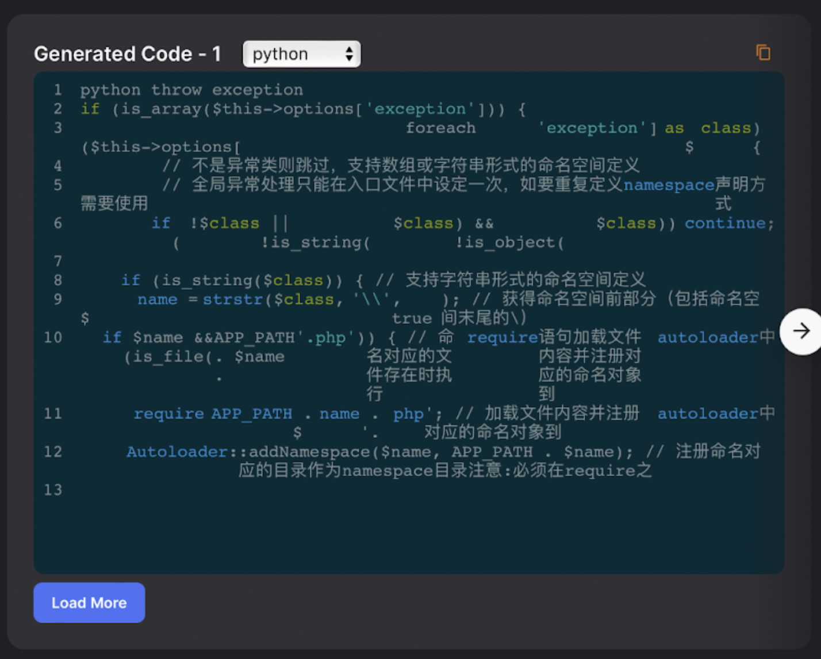The height and width of the screenshot is (659, 821).
Task: Go to next code with arrow button
Action: coord(801,331)
